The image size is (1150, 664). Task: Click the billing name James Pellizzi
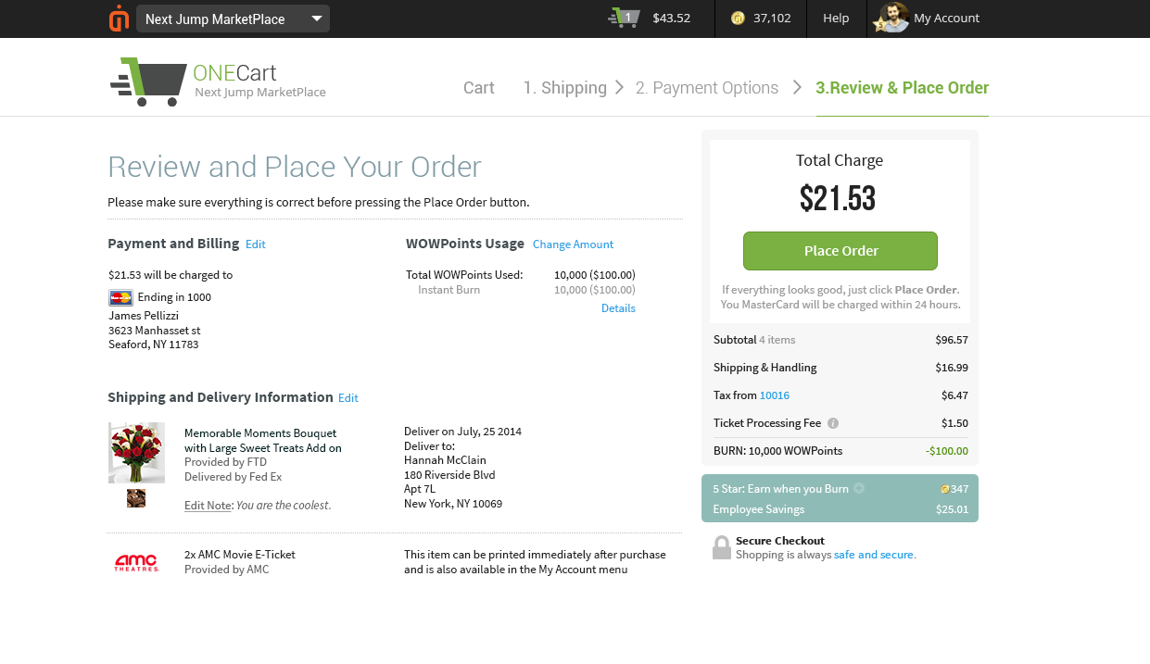click(x=144, y=316)
